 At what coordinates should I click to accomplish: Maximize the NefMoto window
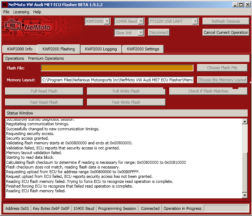point(241,5)
